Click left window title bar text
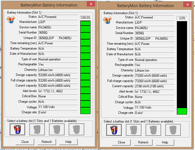The image size is (195, 150). (x=49, y=5)
